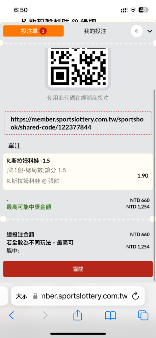The image size is (156, 338).
Task: Tap the lock icon in address bar
Action: [35, 296]
